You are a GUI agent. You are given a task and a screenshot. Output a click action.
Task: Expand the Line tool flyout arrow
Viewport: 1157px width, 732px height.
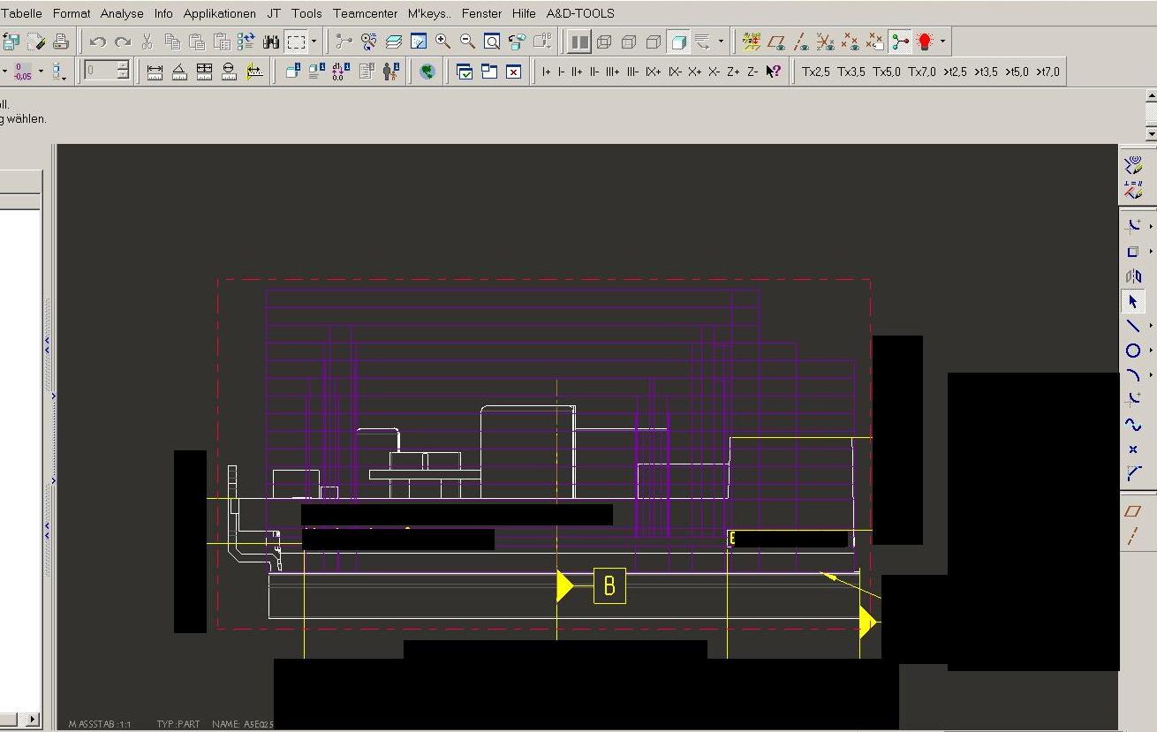(x=1151, y=326)
